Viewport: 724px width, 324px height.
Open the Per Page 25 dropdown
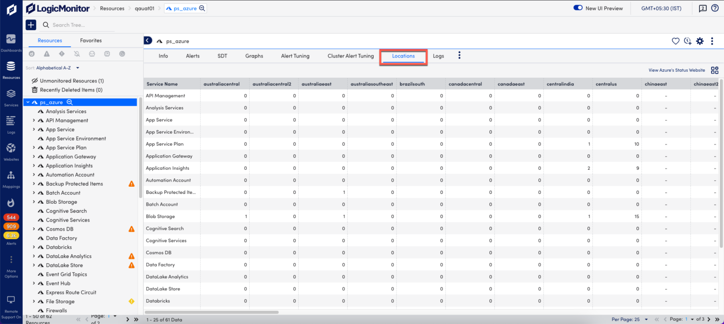pyautogui.click(x=629, y=320)
